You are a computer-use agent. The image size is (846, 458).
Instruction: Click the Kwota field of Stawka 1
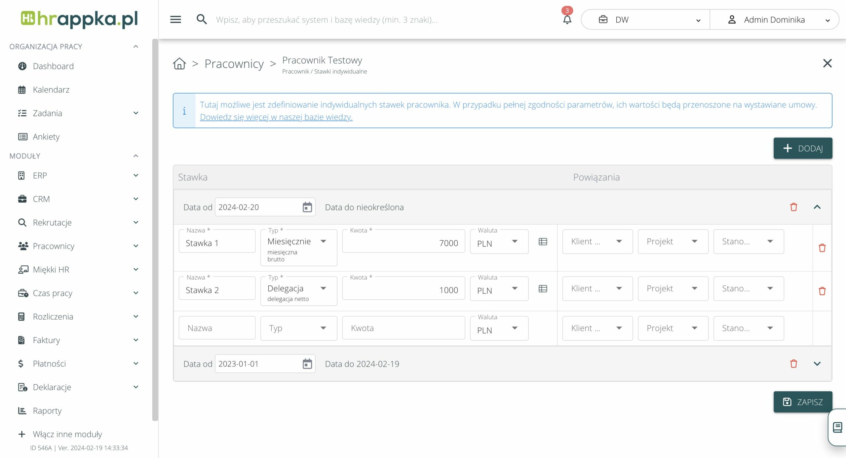pos(403,243)
